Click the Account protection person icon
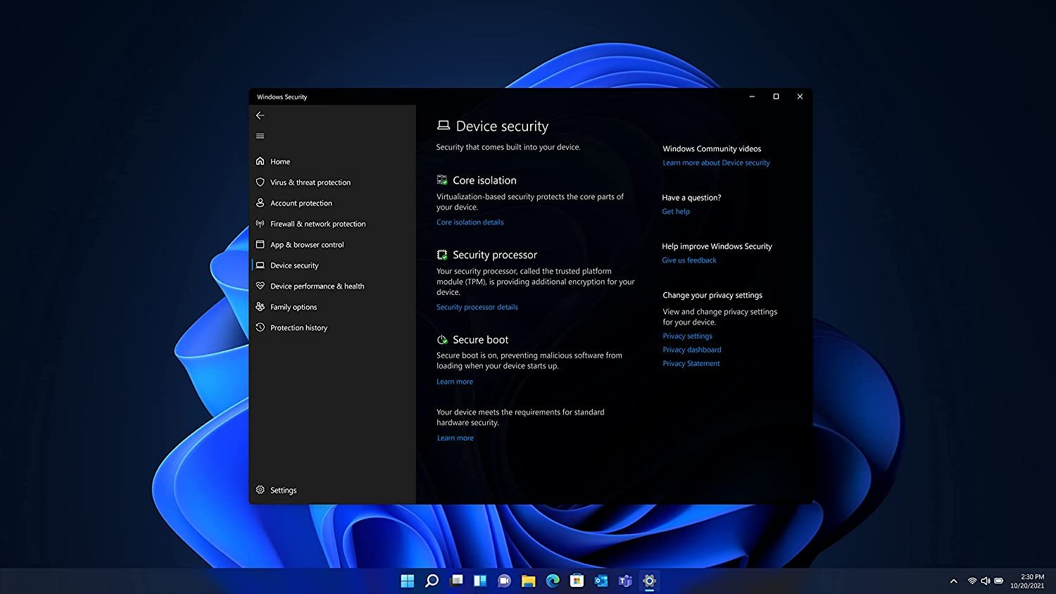This screenshot has height=594, width=1056. click(x=260, y=203)
